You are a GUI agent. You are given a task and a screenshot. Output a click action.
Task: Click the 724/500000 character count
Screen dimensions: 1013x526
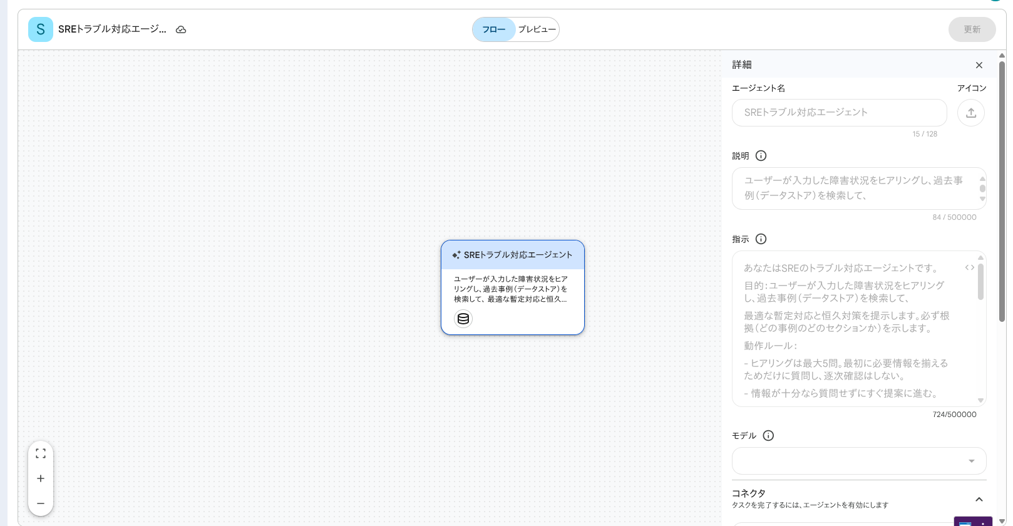click(954, 415)
